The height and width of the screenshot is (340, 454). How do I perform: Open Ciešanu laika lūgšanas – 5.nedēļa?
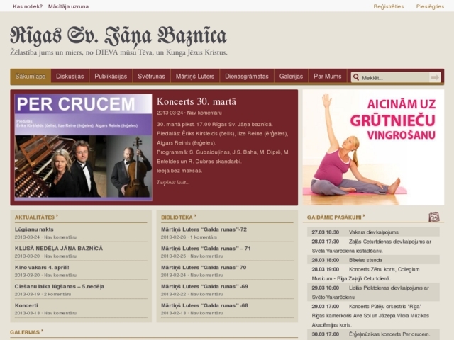pos(60,286)
